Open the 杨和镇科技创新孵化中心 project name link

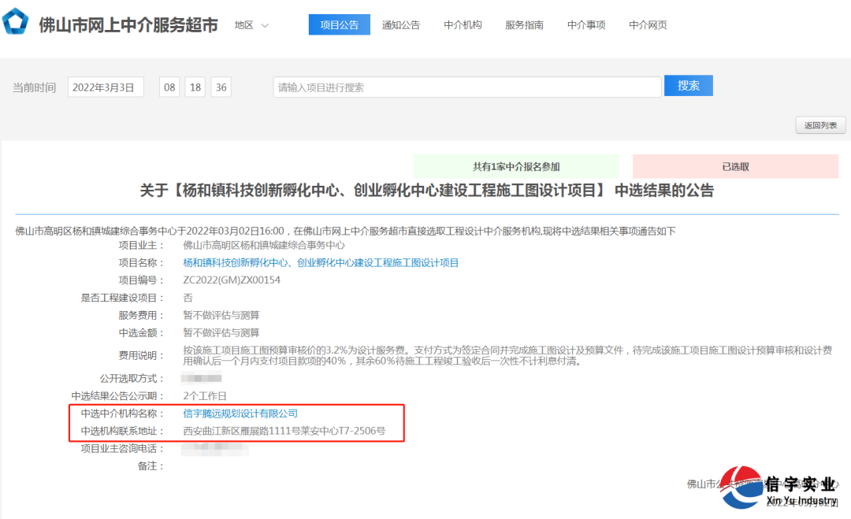[321, 263]
